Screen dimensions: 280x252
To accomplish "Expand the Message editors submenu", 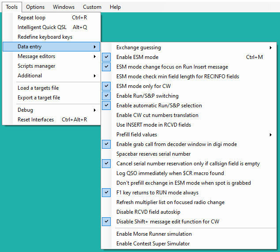I will pyautogui.click(x=52, y=56).
